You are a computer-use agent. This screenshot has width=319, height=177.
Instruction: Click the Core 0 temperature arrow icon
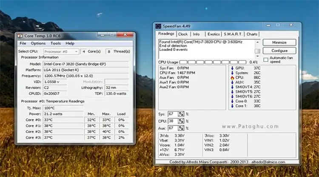(232, 101)
